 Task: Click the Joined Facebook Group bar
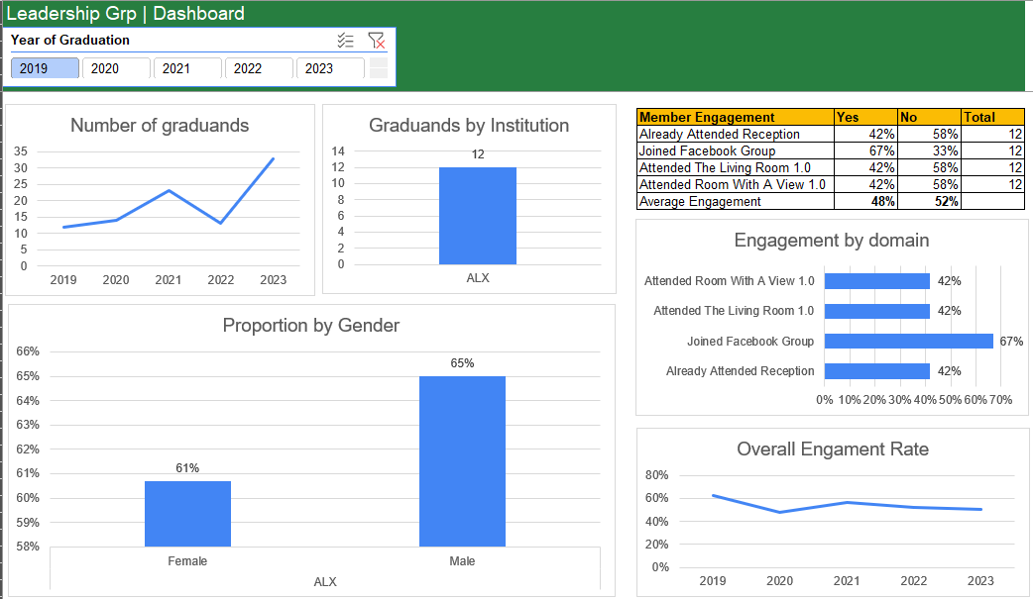click(x=908, y=341)
